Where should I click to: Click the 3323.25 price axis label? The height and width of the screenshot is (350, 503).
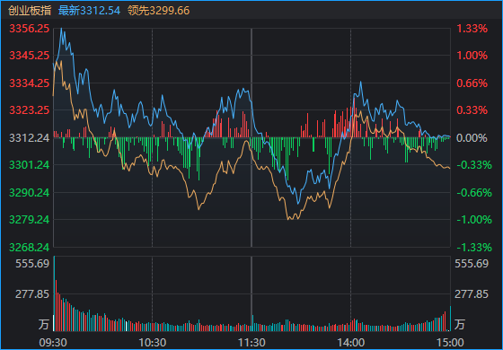point(29,110)
